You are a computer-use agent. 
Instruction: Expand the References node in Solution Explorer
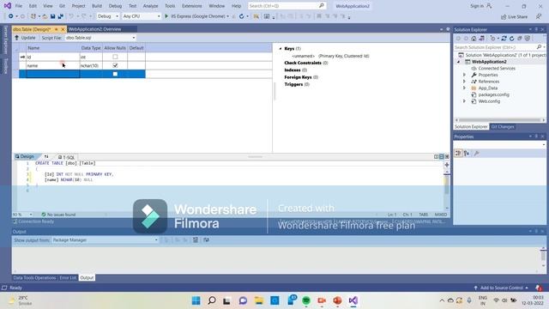[x=464, y=82]
